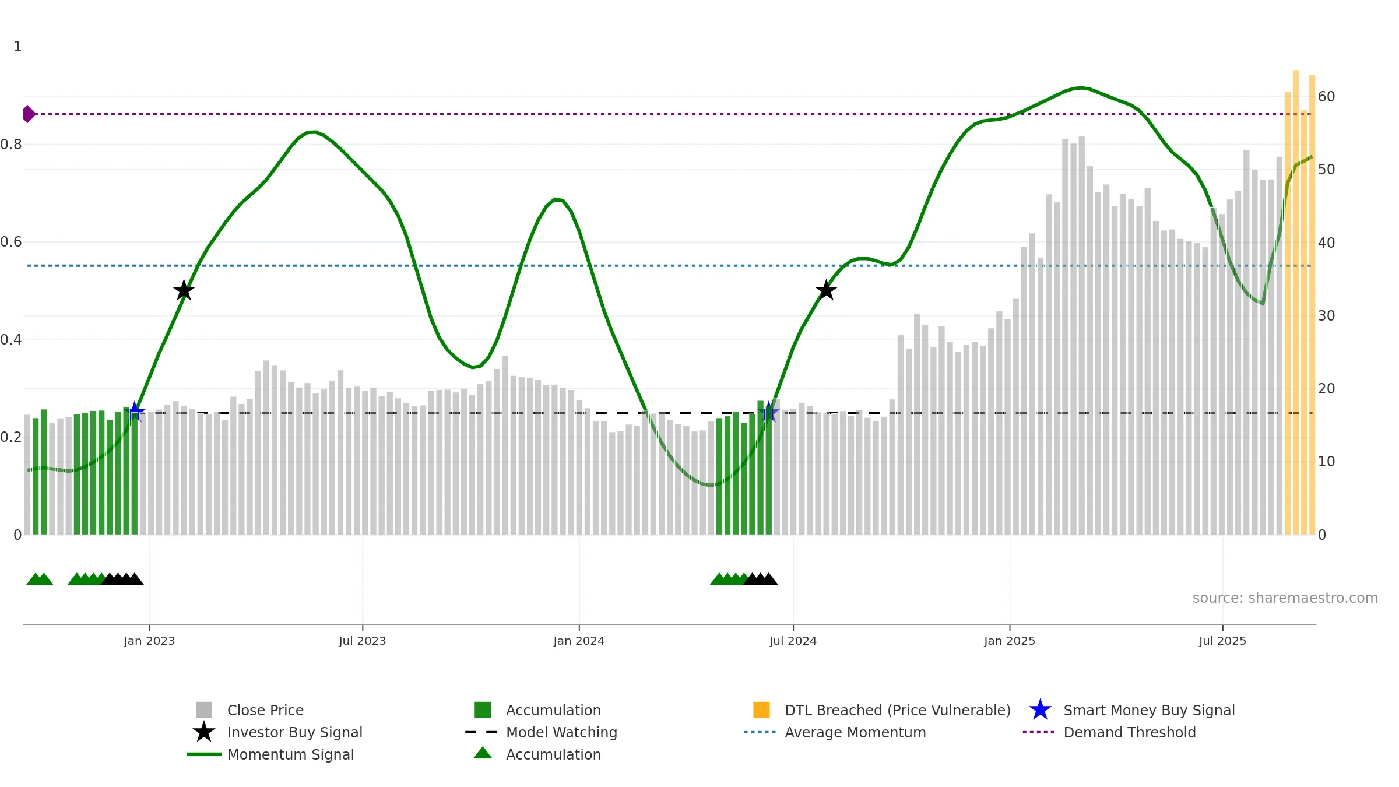Toggle the Average Momentum legend entry
1399x787 pixels.
(x=835, y=732)
